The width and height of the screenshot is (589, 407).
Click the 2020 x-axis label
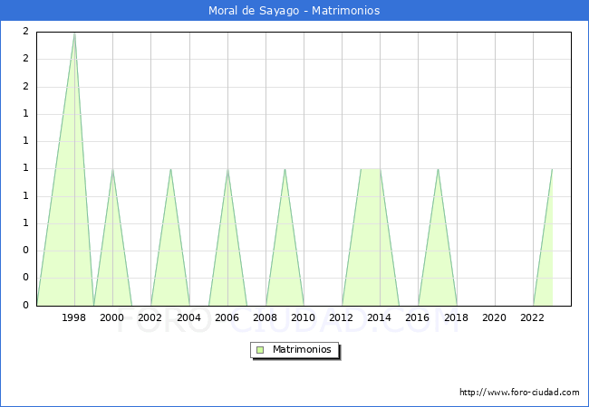tap(495, 317)
